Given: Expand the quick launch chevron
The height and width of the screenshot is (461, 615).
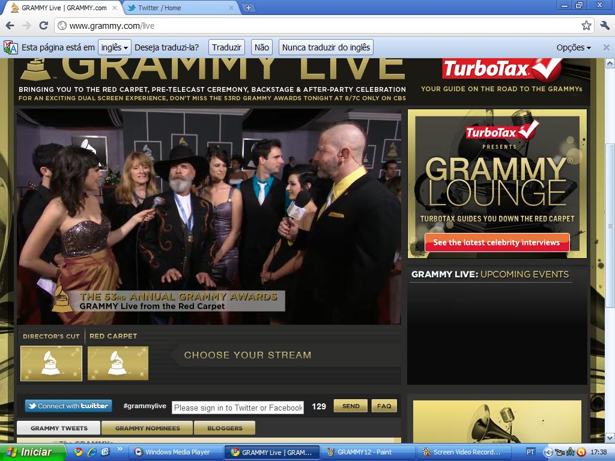Looking at the screenshot, I should [120, 449].
